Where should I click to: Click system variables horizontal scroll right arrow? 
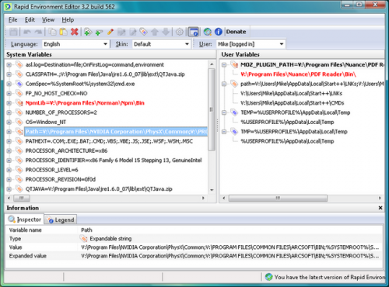(203, 198)
